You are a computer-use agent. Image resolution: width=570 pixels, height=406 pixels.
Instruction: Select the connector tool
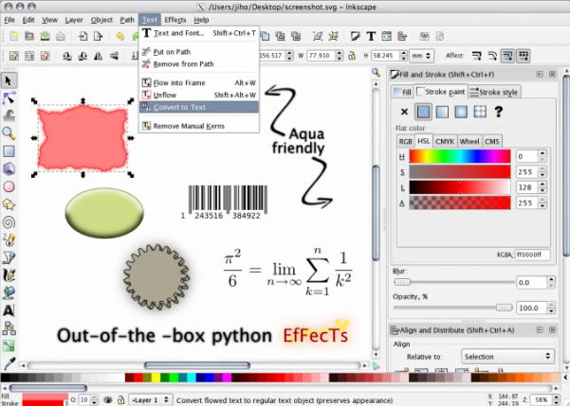9,328
